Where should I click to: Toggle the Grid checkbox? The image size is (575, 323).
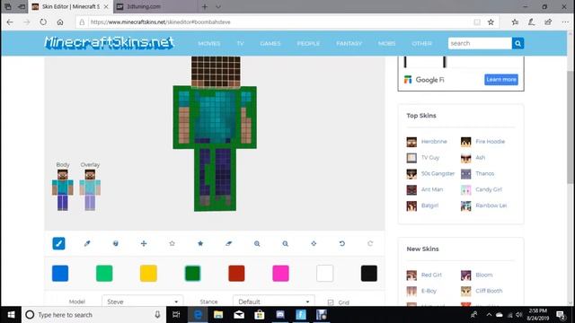point(331,302)
